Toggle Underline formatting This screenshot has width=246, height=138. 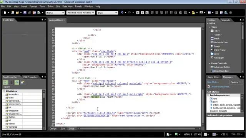click(x=147, y=13)
